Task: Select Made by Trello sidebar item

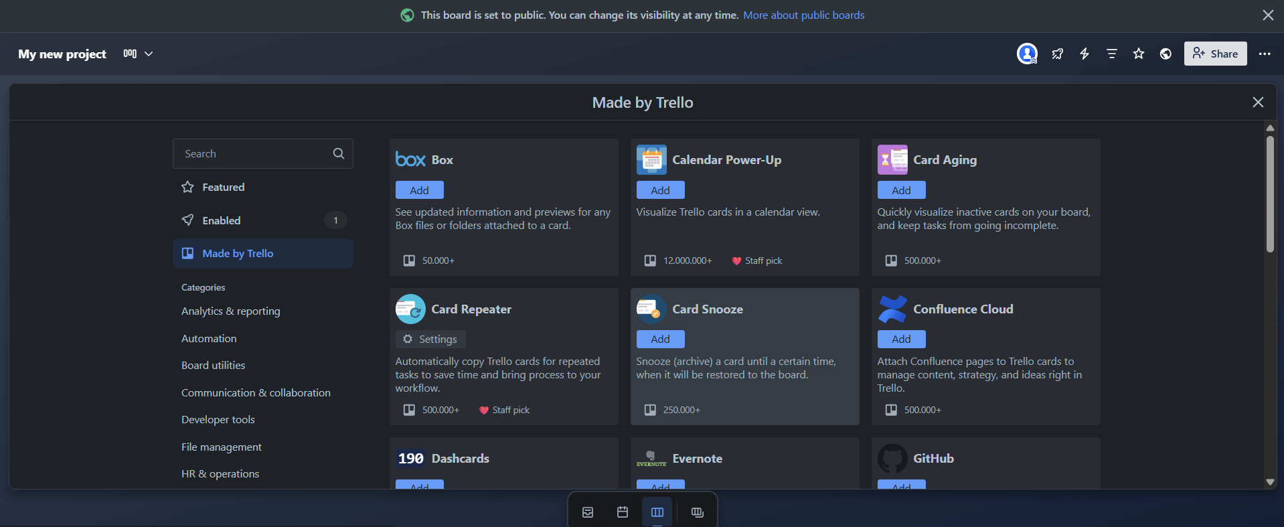Action: click(263, 253)
